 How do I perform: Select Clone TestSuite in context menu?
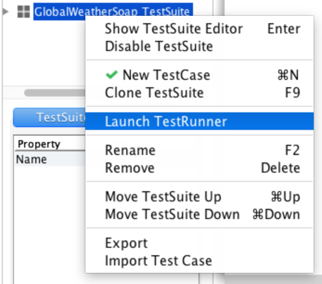(x=200, y=93)
